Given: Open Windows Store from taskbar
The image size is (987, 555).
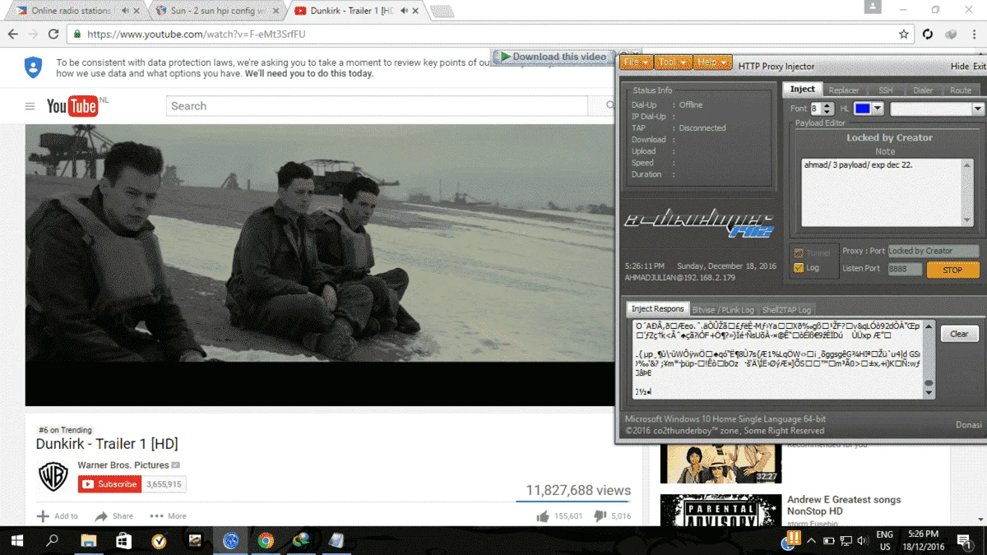Looking at the screenshot, I should coord(123,540).
